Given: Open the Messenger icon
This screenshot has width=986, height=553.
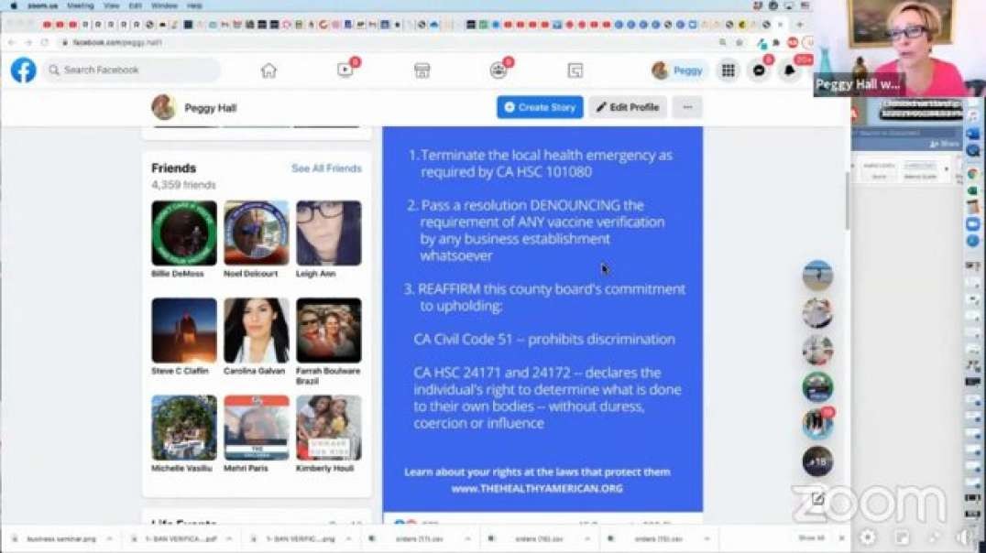Looking at the screenshot, I should (759, 70).
